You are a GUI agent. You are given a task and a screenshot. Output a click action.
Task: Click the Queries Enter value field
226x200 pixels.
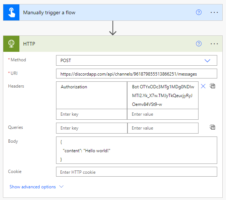pos(163,128)
